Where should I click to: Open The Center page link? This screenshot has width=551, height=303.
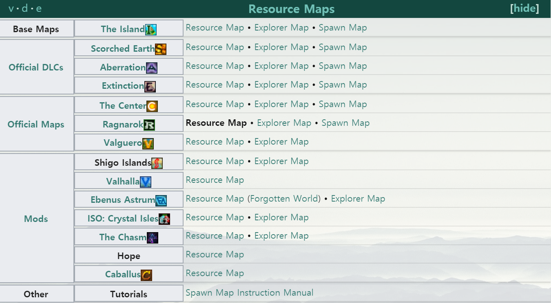pyautogui.click(x=123, y=105)
